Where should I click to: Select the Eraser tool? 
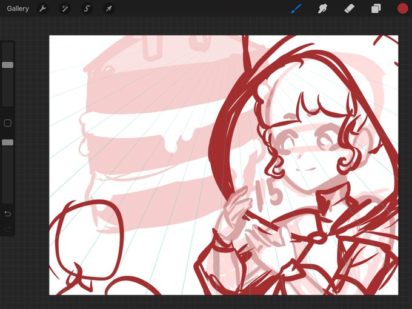349,8
